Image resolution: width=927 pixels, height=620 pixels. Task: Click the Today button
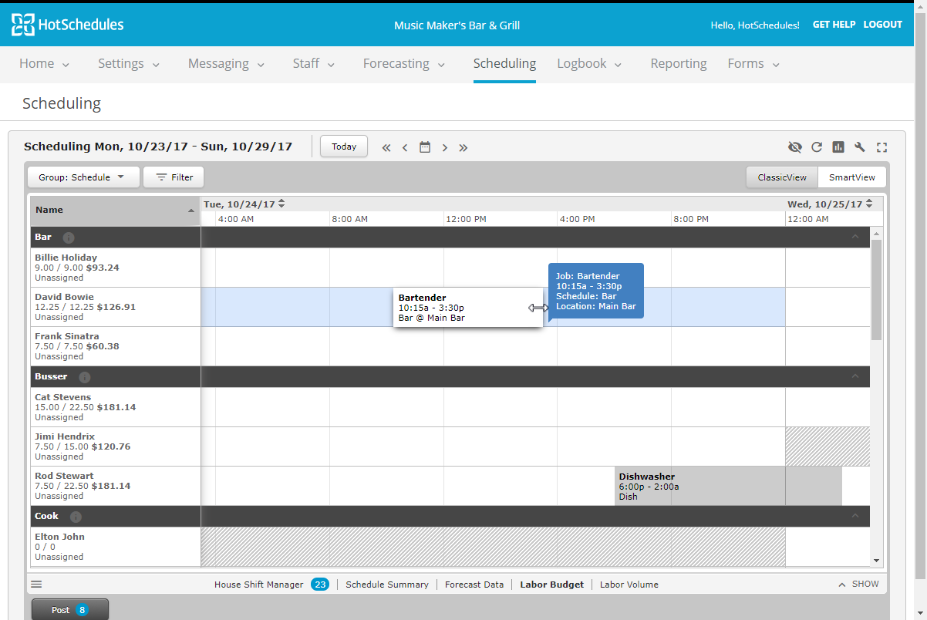(x=344, y=147)
